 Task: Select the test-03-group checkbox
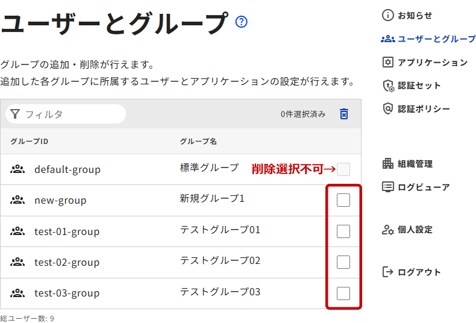(x=343, y=293)
